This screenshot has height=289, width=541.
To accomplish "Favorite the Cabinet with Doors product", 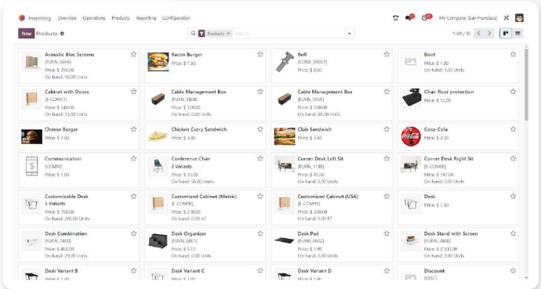I will click(x=133, y=92).
